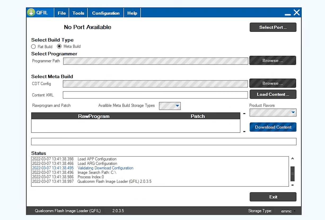Select the Flat Build radio button
Image resolution: width=325 pixels, height=220 pixels.
coord(33,47)
